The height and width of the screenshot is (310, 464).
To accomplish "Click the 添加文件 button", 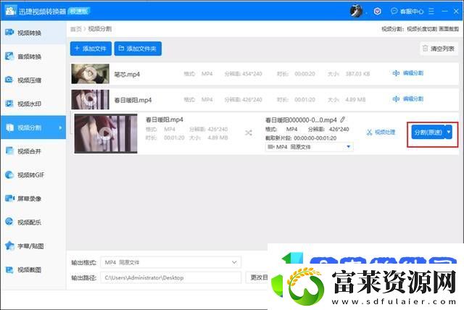I will coord(91,49).
